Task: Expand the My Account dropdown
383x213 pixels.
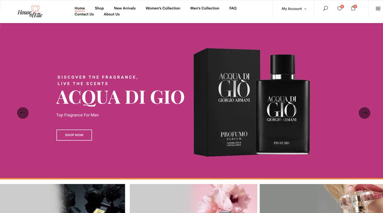Action: pos(294,9)
